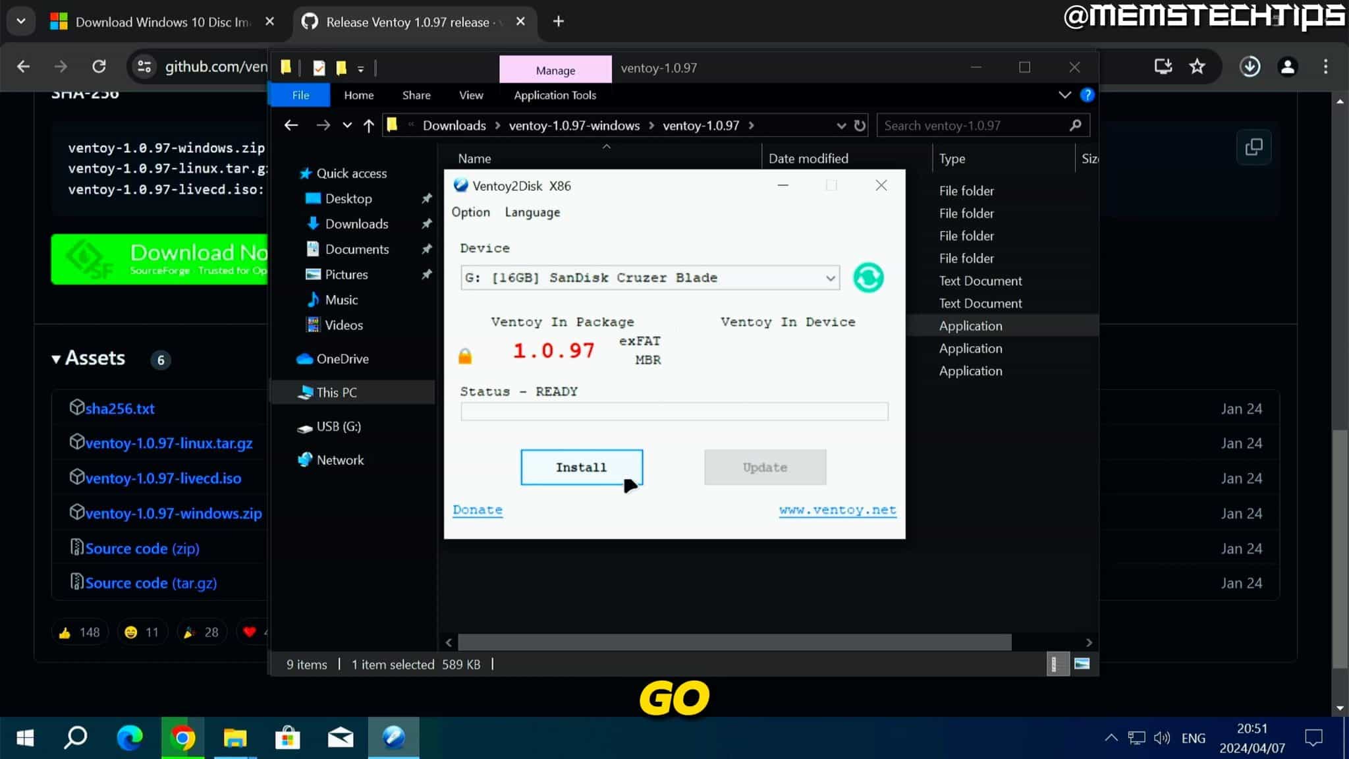Open the Microsoft Store from the taskbar
1349x759 pixels.
[288, 737]
